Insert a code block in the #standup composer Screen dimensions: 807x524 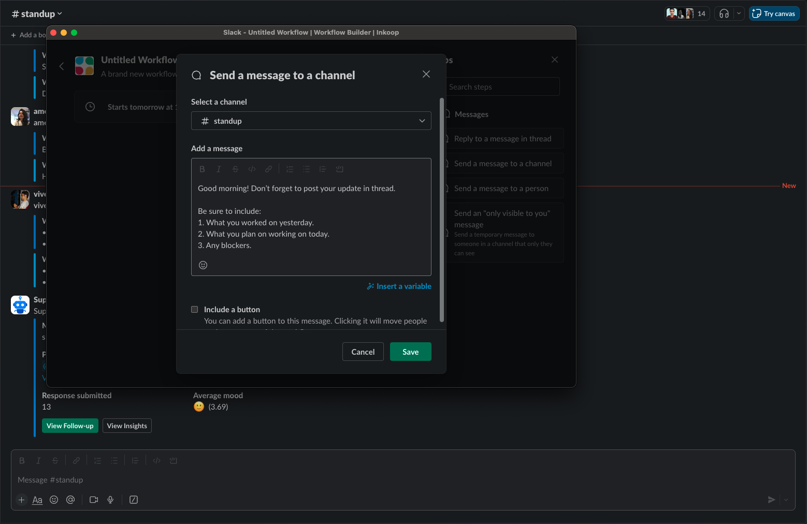coord(174,461)
